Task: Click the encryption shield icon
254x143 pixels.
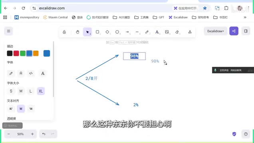Action: (x=234, y=134)
